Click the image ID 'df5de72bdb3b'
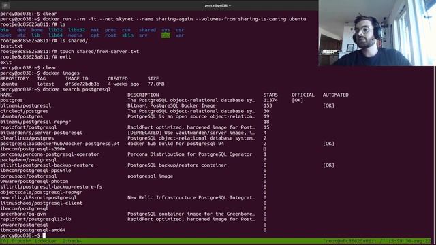This screenshot has height=245, width=436. [82, 84]
